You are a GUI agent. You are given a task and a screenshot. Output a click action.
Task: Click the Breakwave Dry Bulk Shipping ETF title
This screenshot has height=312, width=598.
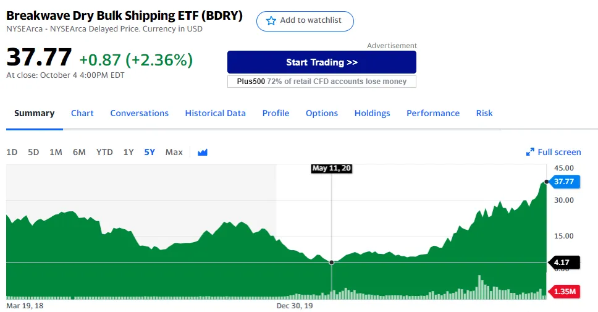point(124,15)
